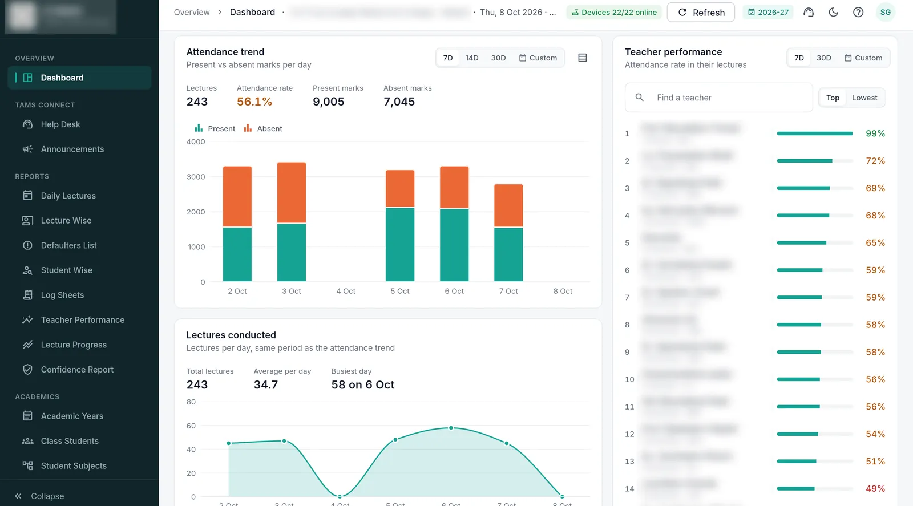
Task: Open Help Desk headset icon in sidebar
Action: coord(27,124)
